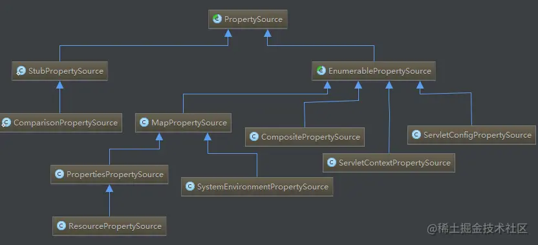The image size is (538, 245).
Task: Select the StubPropertySource node label
Action: [x=66, y=71]
